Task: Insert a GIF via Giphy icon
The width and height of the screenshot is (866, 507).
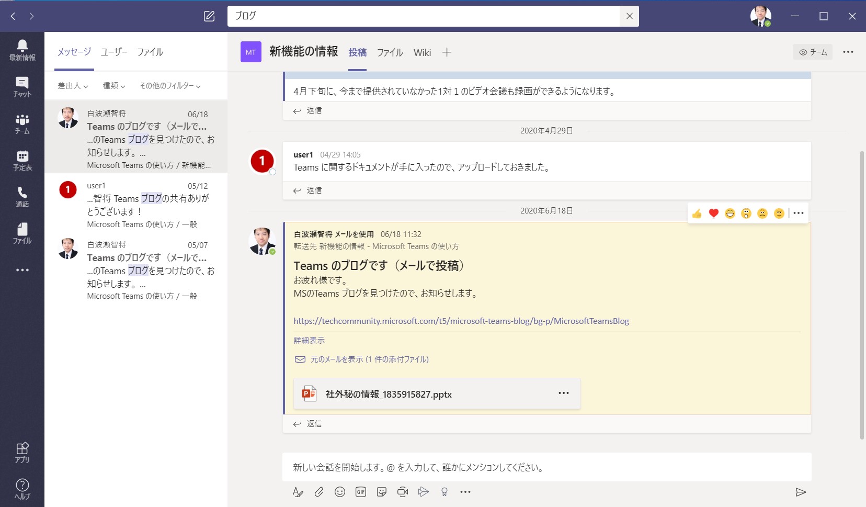Action: point(361,492)
